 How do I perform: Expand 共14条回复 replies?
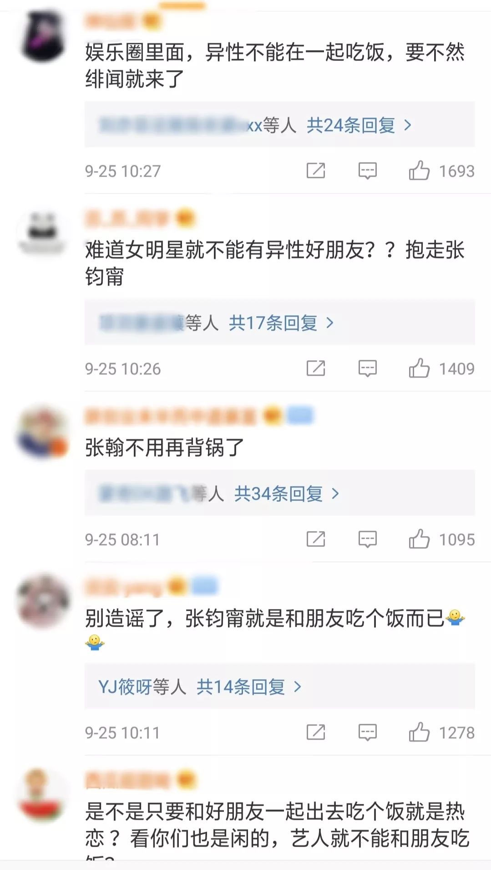[248, 686]
